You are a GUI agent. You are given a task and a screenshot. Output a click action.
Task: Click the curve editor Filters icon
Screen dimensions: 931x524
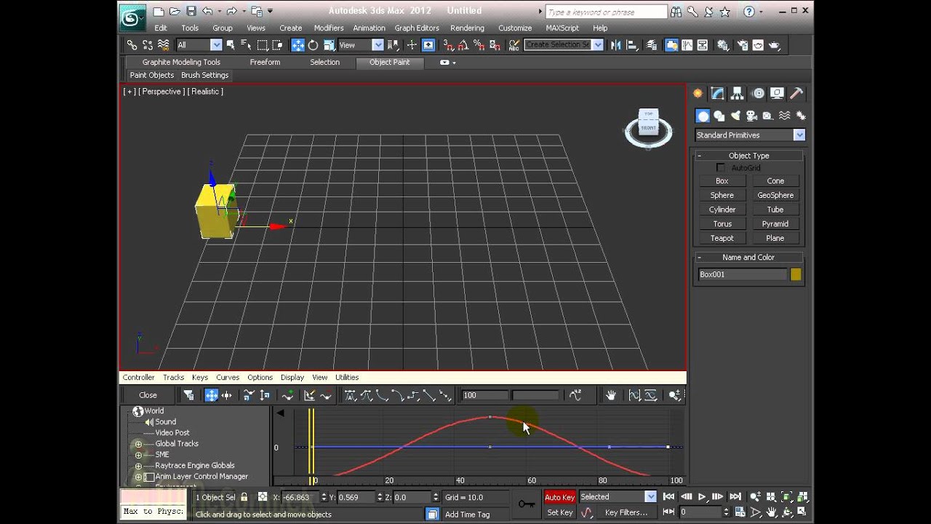click(x=188, y=395)
